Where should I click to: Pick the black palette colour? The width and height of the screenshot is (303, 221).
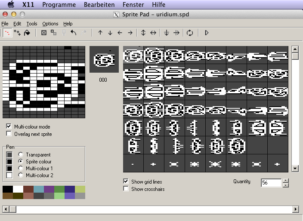[x=8, y=189]
